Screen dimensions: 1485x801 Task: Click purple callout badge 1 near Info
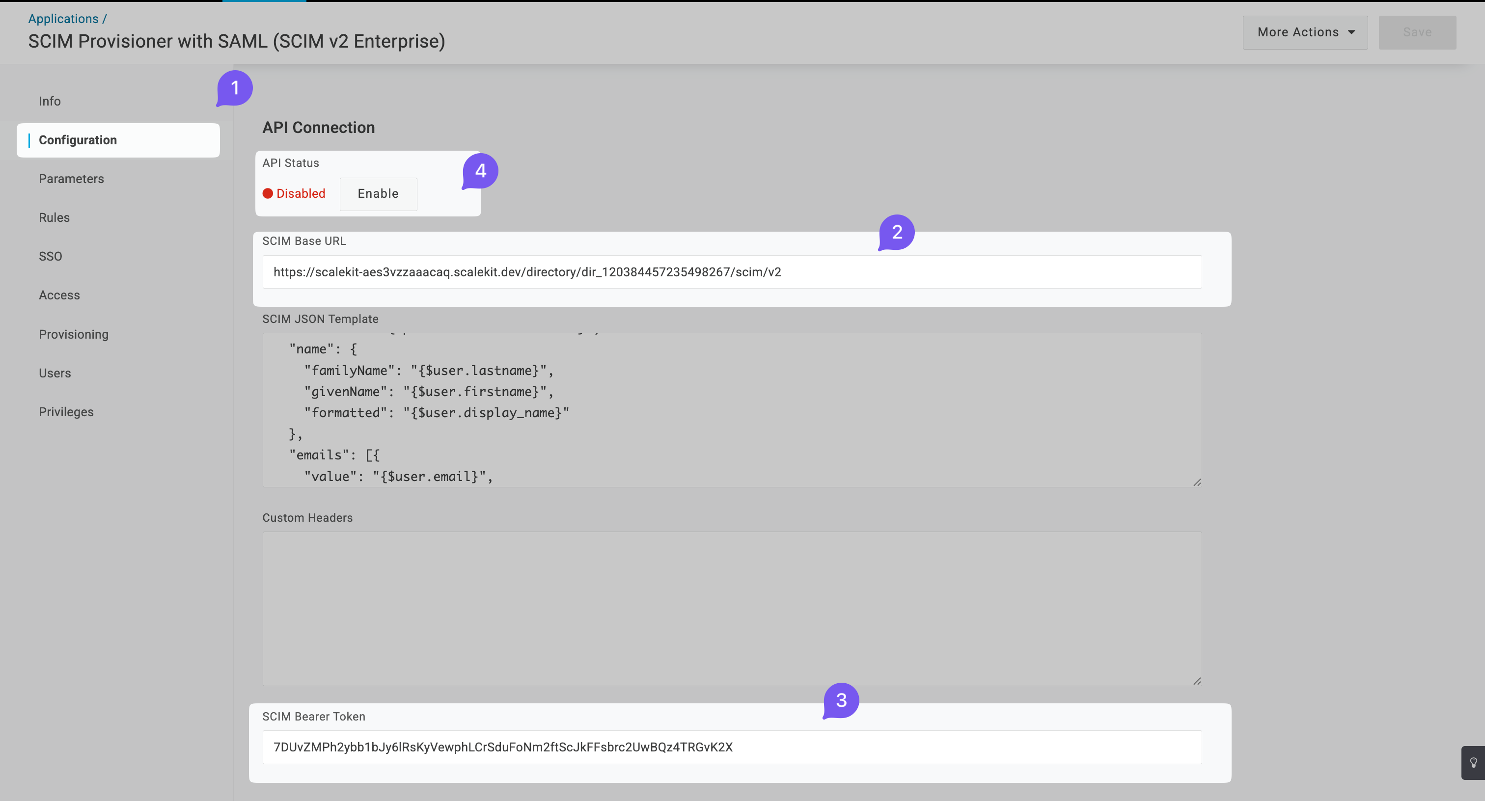coord(235,87)
